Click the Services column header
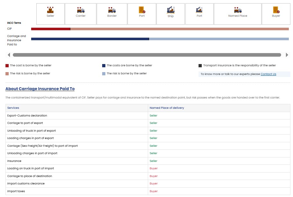 pos(13,108)
